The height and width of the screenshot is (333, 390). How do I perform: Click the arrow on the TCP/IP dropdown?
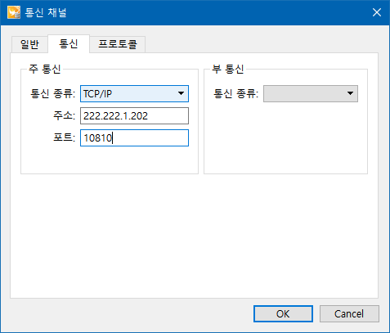pos(181,93)
